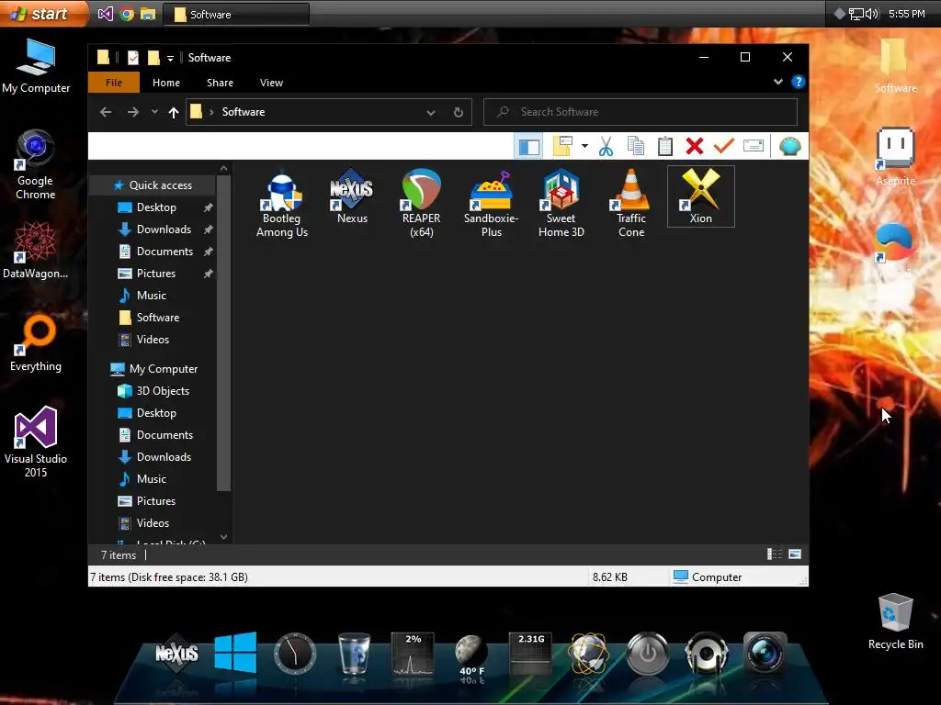
Task: Click the Nexus logo in dock
Action: 176,654
